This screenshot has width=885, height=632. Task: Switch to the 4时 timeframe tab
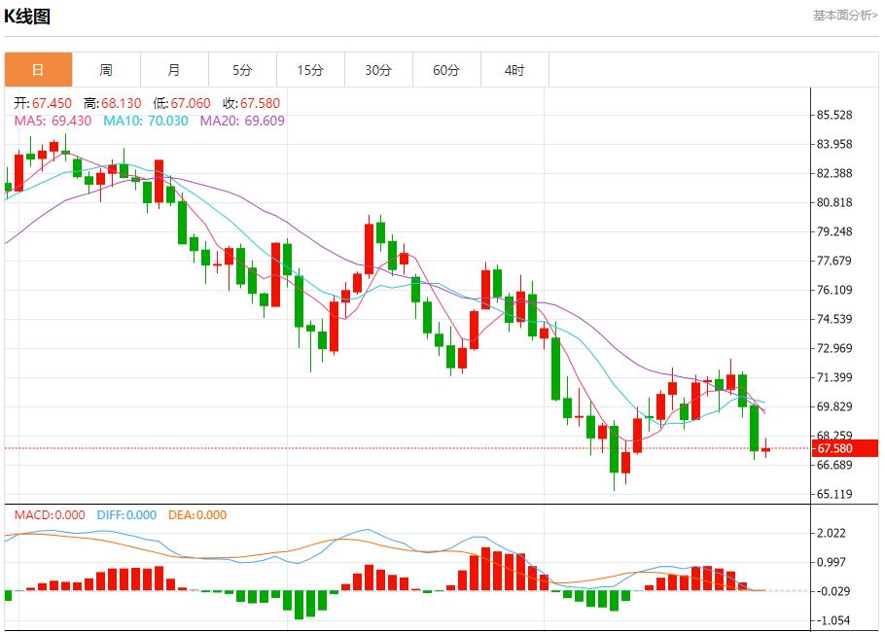[x=514, y=70]
